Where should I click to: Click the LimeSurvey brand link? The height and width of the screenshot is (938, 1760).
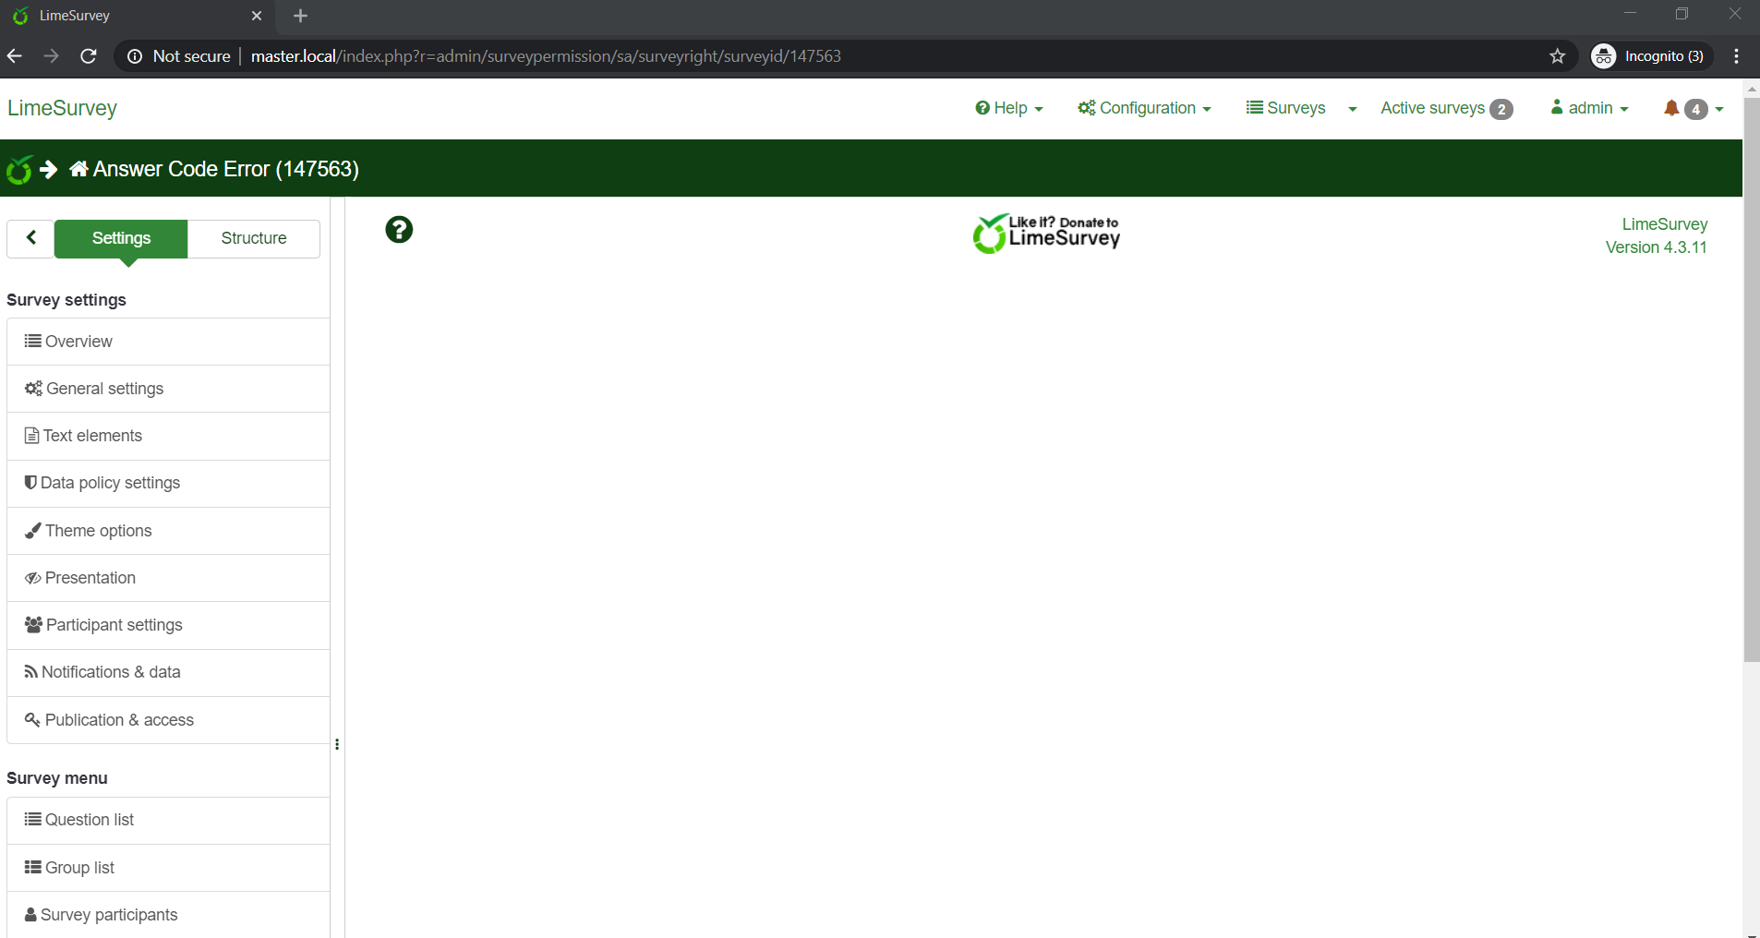(x=62, y=108)
